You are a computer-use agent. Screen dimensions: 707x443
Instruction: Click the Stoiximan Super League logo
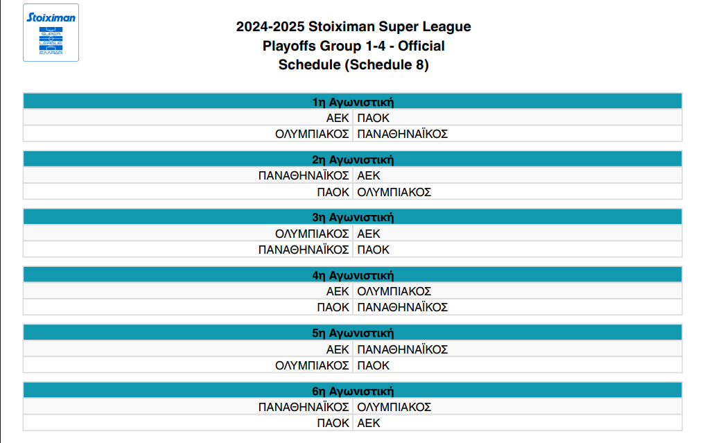[51, 33]
